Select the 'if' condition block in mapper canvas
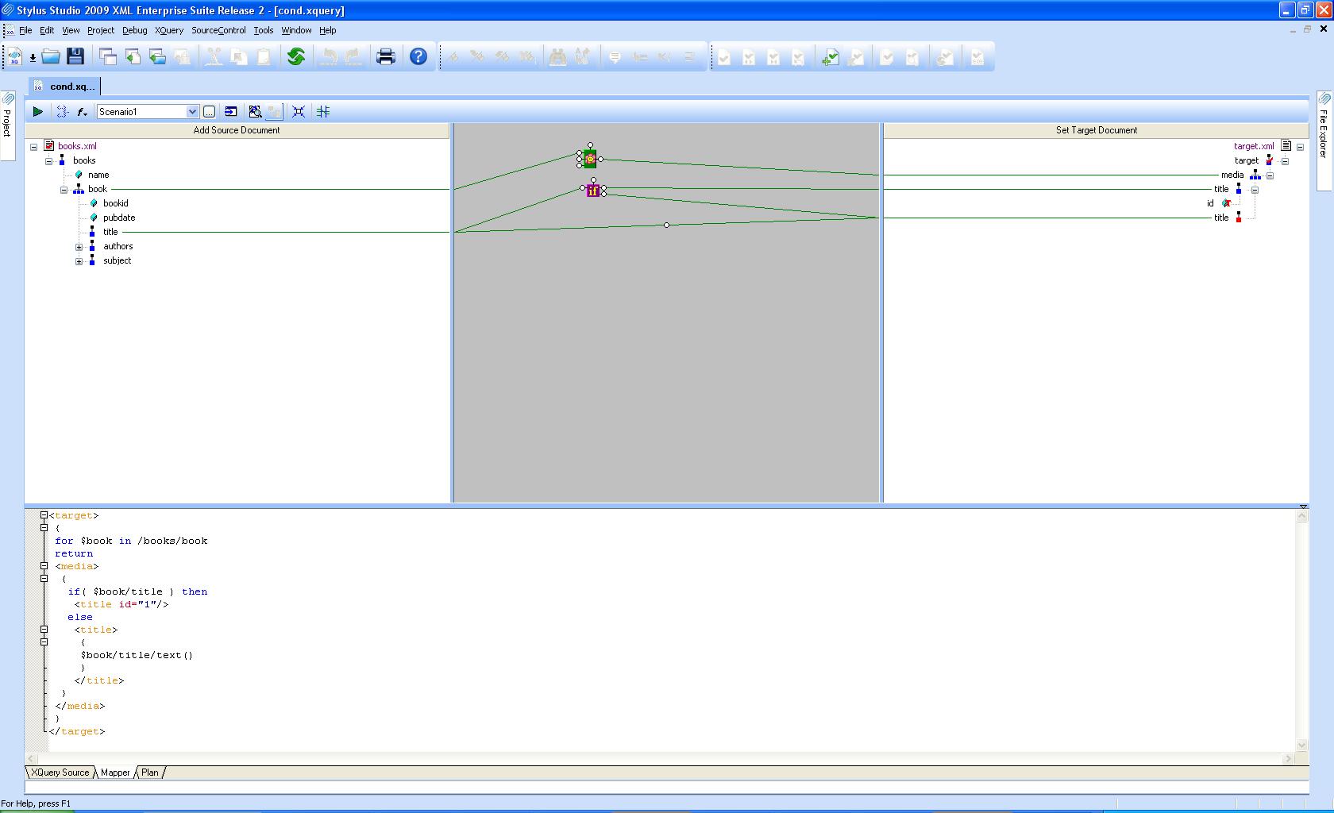Viewport: 1334px width, 813px height. tap(592, 191)
